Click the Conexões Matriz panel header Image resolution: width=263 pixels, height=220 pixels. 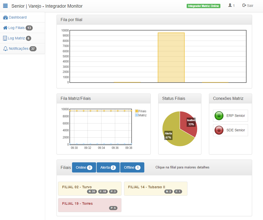coord(231,98)
